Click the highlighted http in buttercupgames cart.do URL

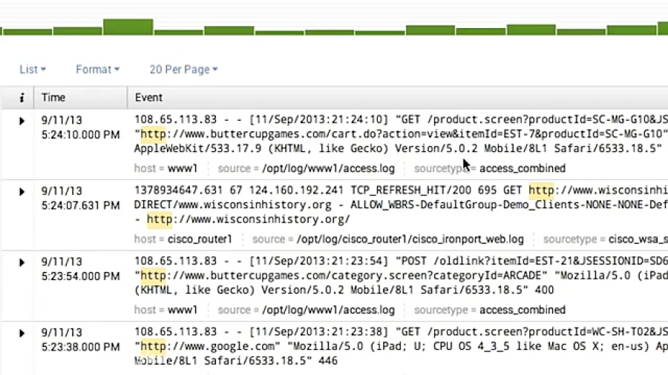click(154, 134)
